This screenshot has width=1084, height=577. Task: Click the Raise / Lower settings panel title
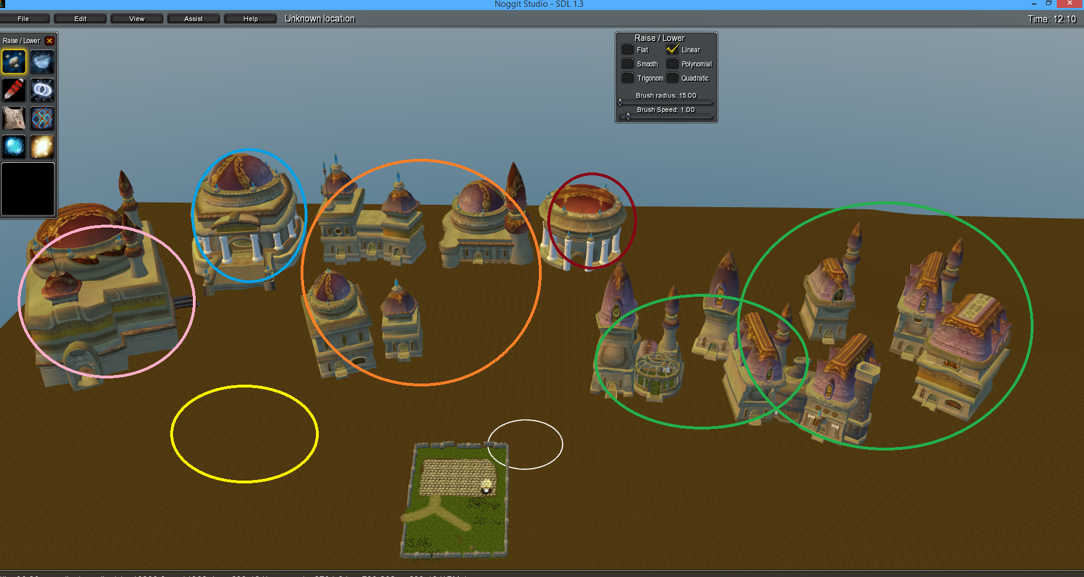tap(659, 38)
